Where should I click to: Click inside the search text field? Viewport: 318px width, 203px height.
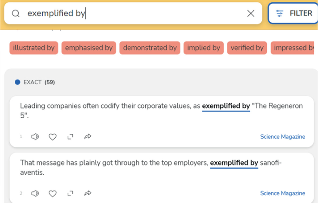139,13
